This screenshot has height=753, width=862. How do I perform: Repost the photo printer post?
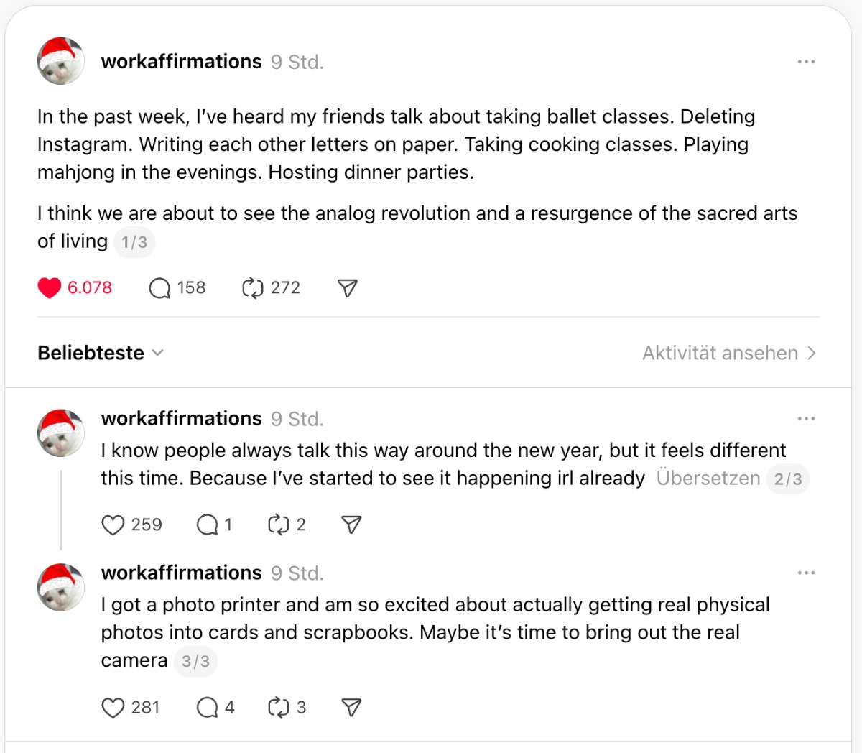(x=278, y=708)
